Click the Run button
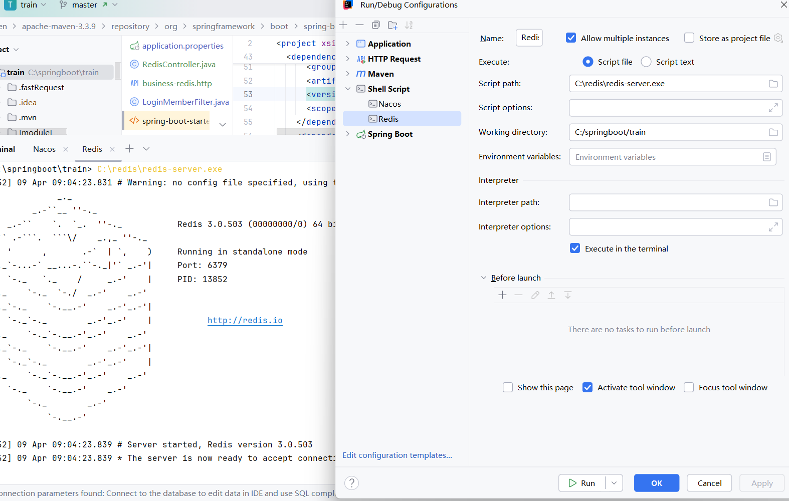Image resolution: width=789 pixels, height=501 pixels. (582, 483)
